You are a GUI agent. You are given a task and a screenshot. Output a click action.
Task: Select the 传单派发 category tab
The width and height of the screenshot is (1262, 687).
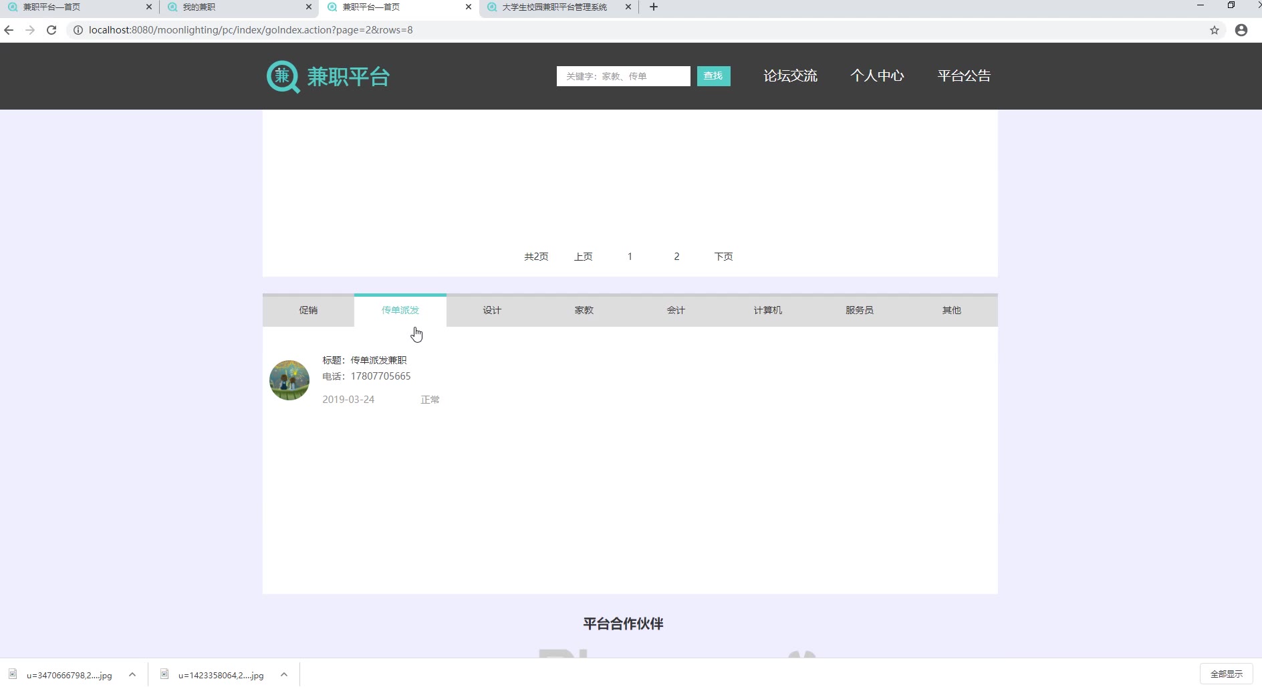click(x=400, y=310)
